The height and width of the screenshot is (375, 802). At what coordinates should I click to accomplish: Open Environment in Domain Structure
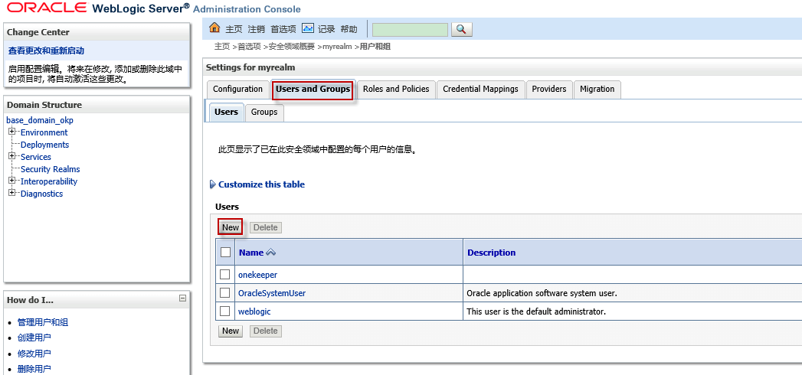pos(44,132)
